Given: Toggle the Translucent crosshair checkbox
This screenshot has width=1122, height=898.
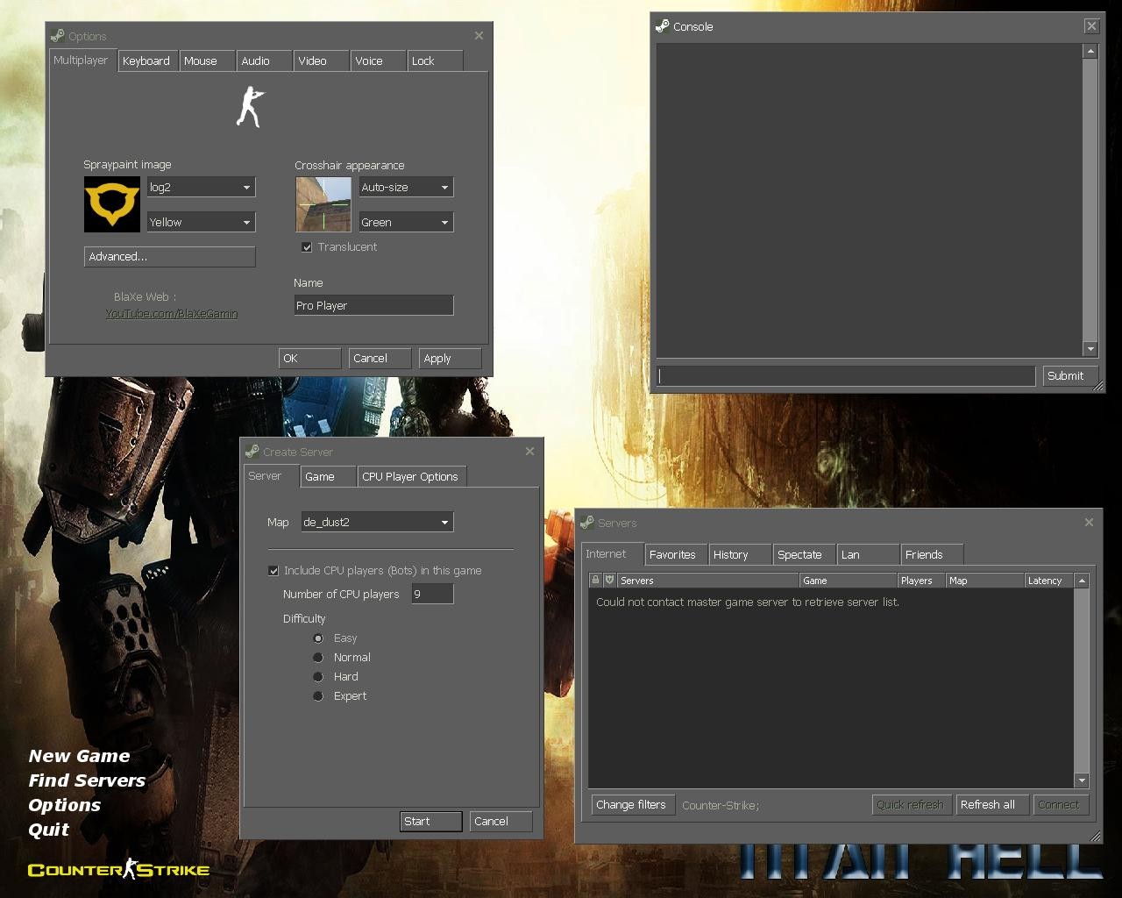Looking at the screenshot, I should tap(307, 246).
